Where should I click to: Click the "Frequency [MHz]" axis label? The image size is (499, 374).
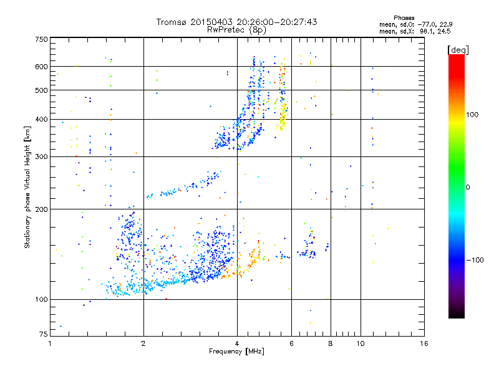pos(236,352)
